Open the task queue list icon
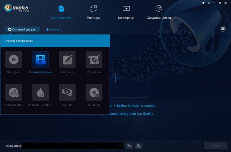 click(223, 29)
